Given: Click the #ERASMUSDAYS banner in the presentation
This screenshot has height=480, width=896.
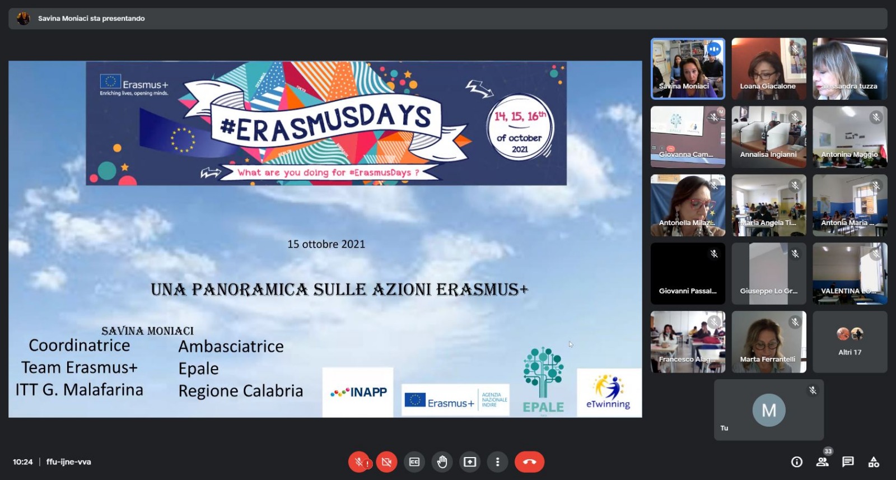Looking at the screenshot, I should pos(326,123).
